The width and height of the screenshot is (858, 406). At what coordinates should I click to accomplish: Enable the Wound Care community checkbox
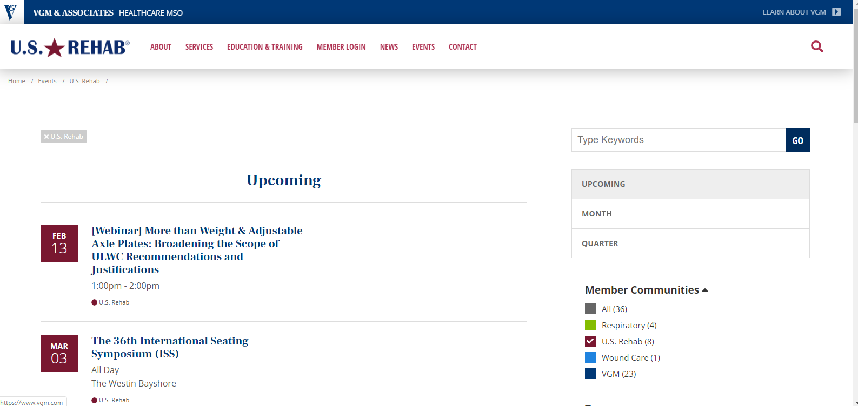[590, 357]
